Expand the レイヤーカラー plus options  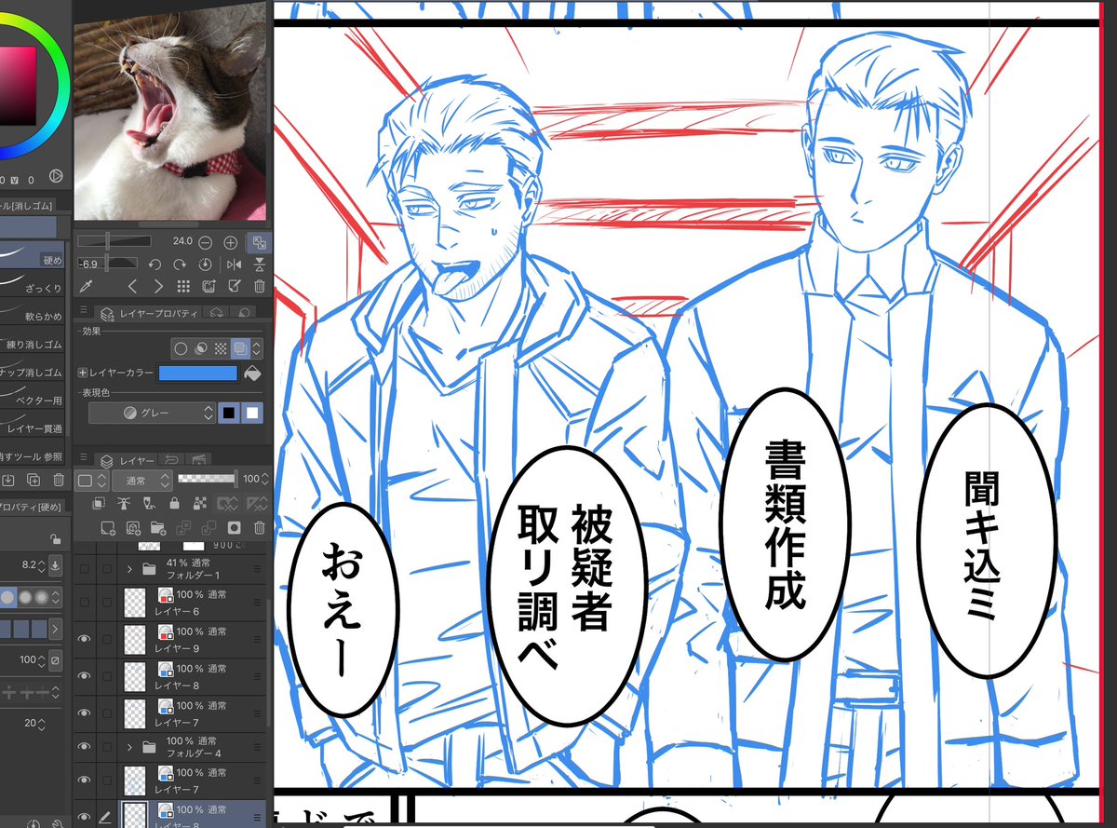point(83,373)
